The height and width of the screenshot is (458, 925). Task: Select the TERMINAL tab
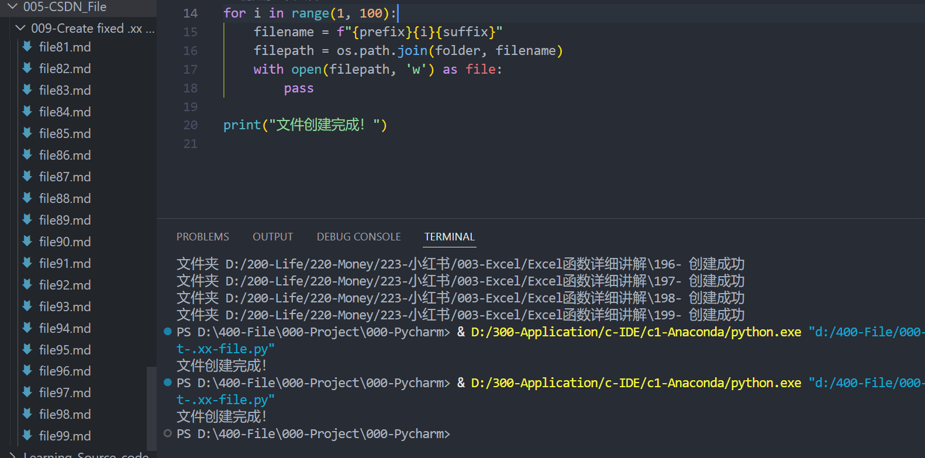pos(449,237)
